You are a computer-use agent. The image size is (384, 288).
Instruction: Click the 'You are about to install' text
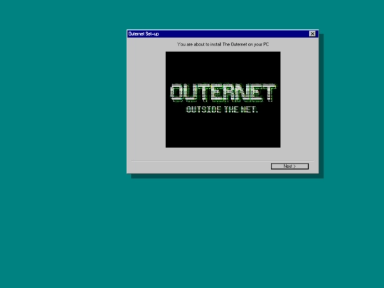coord(223,44)
